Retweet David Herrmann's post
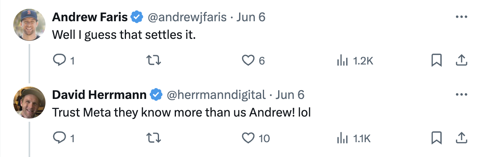479x157 pixels. pos(154,139)
